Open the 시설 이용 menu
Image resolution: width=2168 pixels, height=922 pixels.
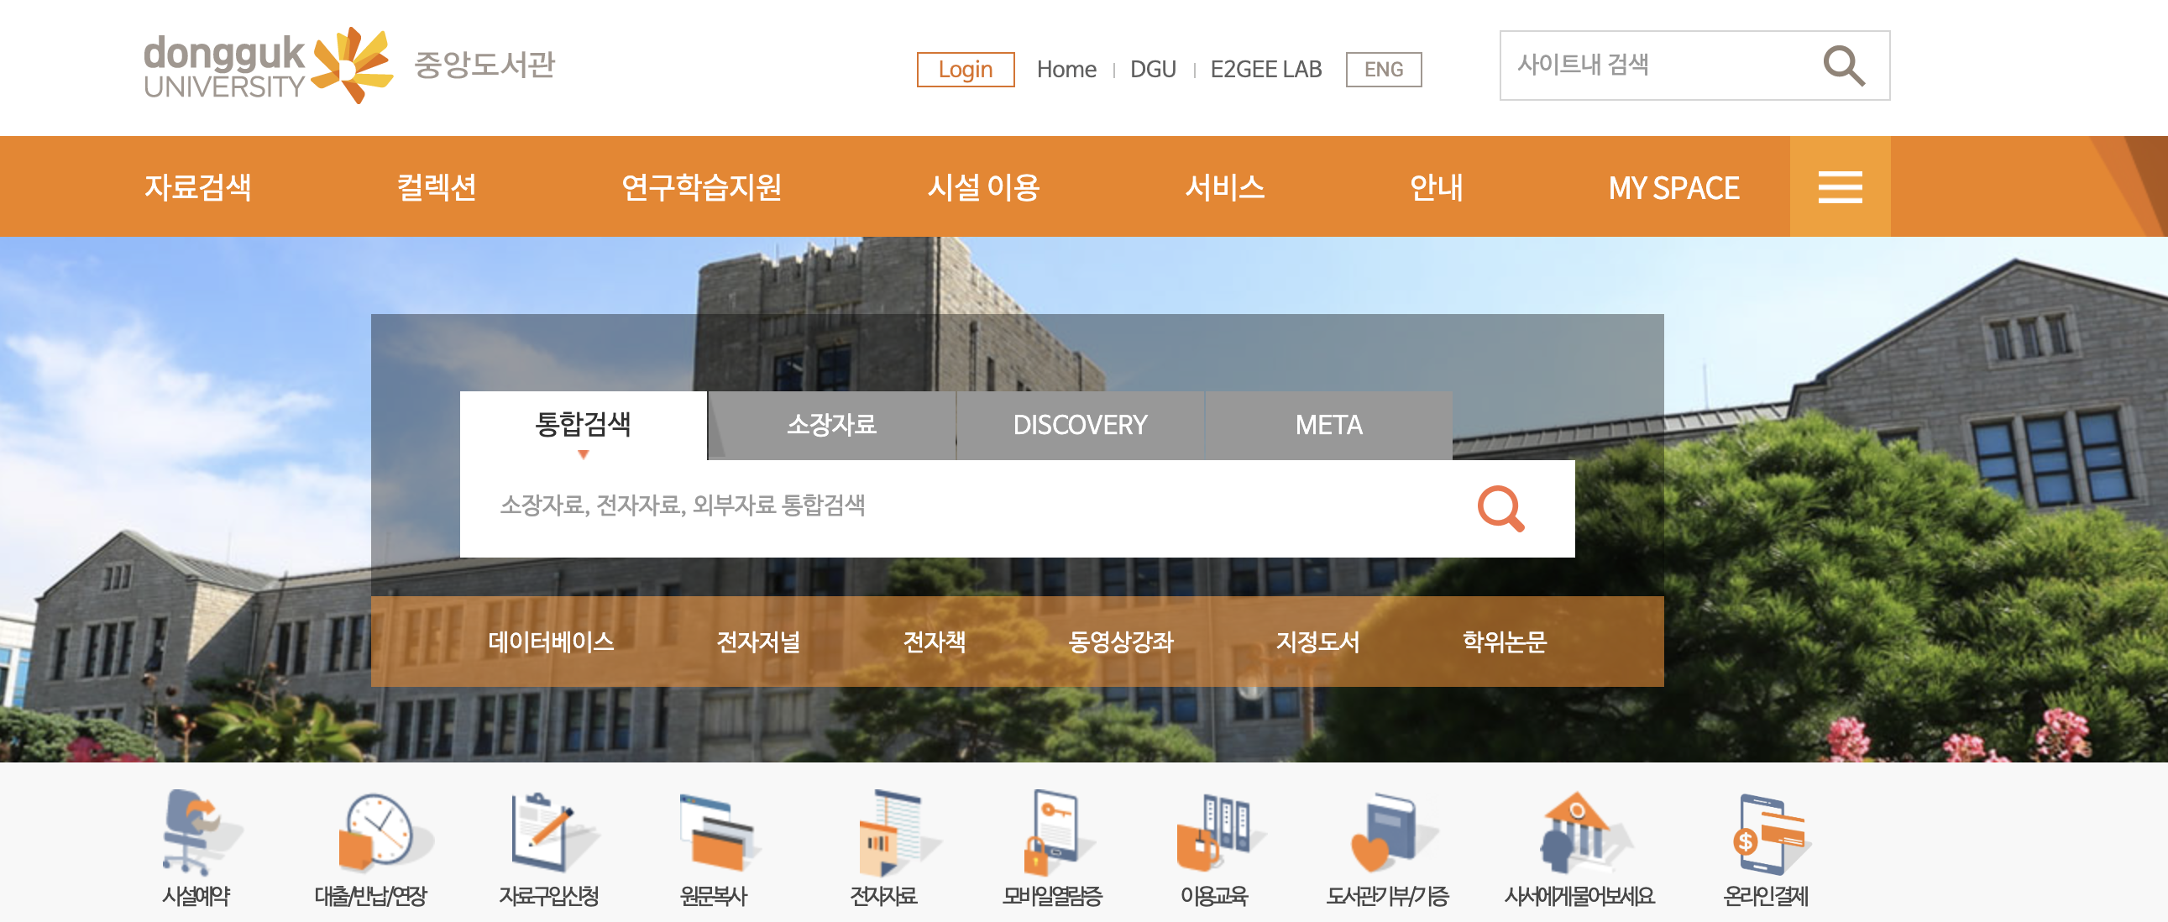coord(983,187)
